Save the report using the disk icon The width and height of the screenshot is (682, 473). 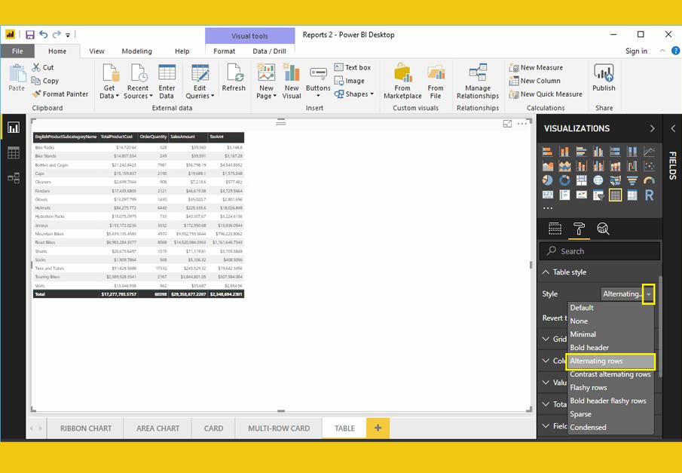pyautogui.click(x=30, y=35)
